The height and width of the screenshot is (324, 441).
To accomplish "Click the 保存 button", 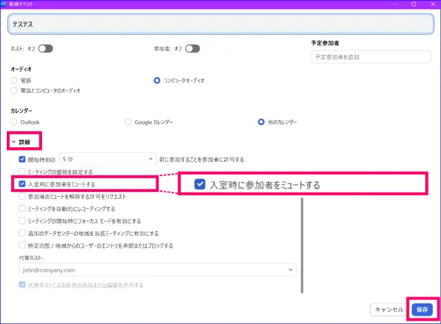I will (x=422, y=310).
